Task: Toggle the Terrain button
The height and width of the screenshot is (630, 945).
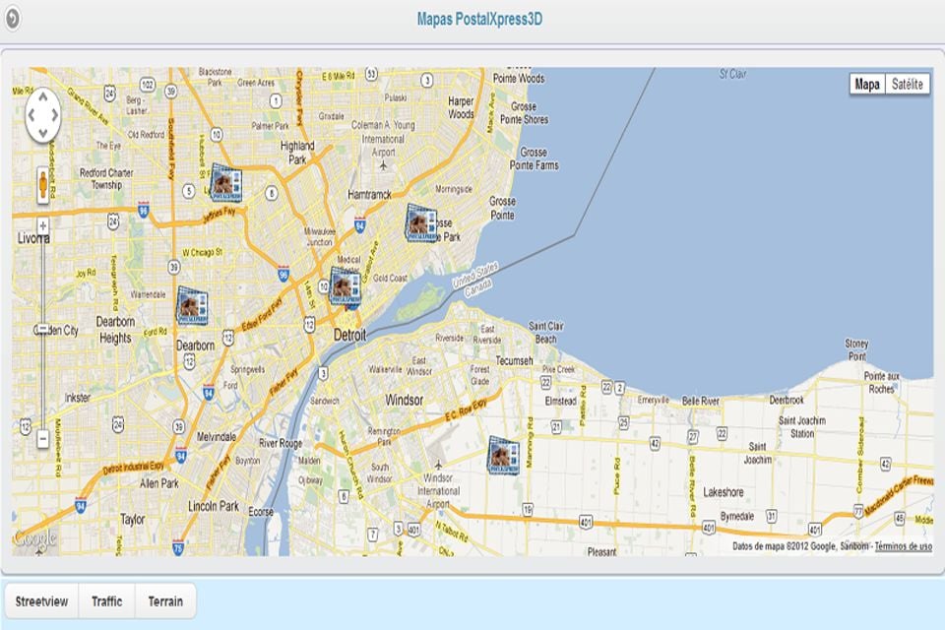Action: coord(165,601)
